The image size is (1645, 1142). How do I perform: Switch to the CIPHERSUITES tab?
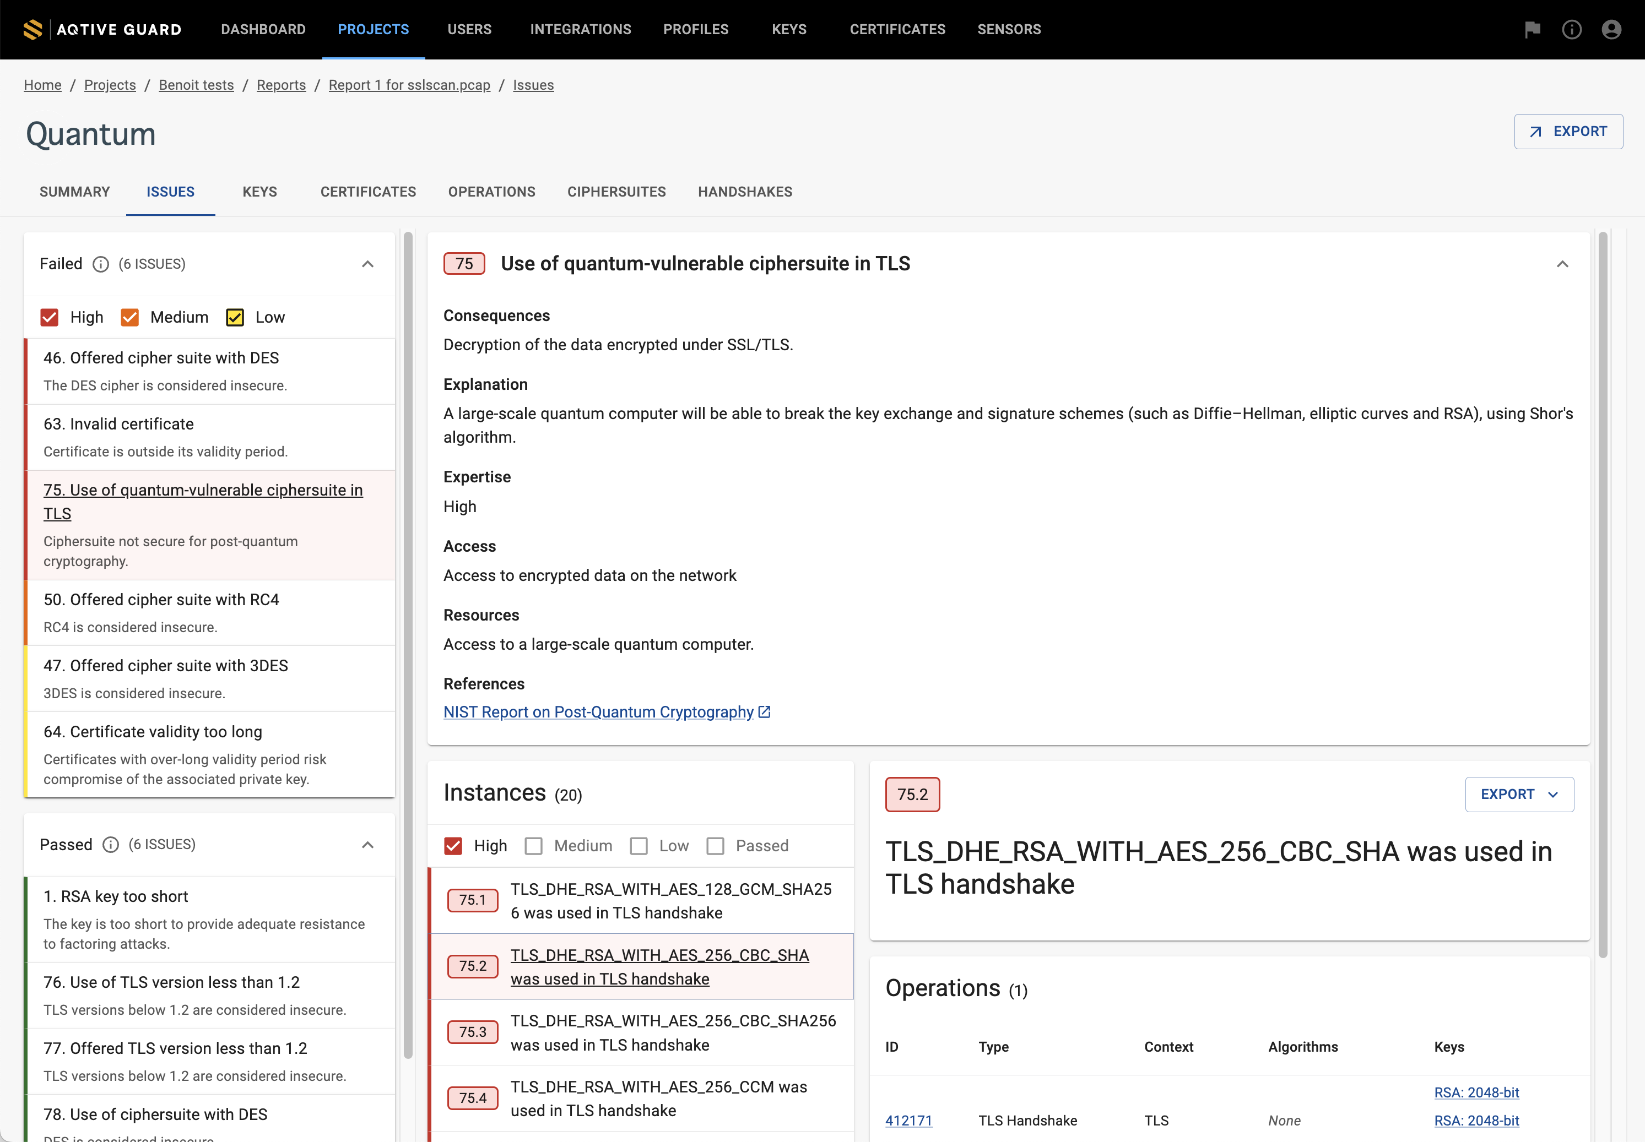point(616,192)
